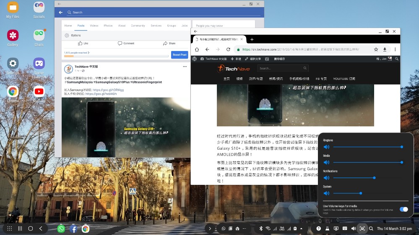Mute the Ringtone speaker icon
Viewport: 419px width, 235px height.
point(326,147)
